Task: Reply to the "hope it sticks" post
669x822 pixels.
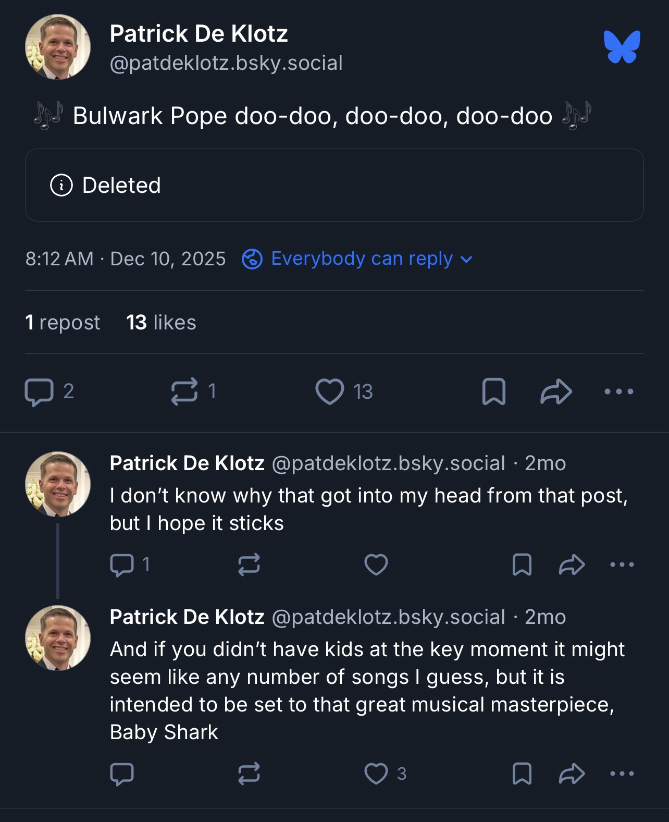Action: tap(122, 565)
